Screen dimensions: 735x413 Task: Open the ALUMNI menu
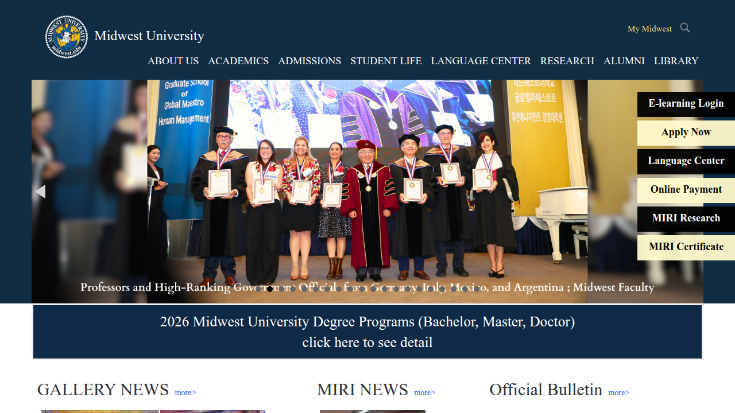point(624,61)
